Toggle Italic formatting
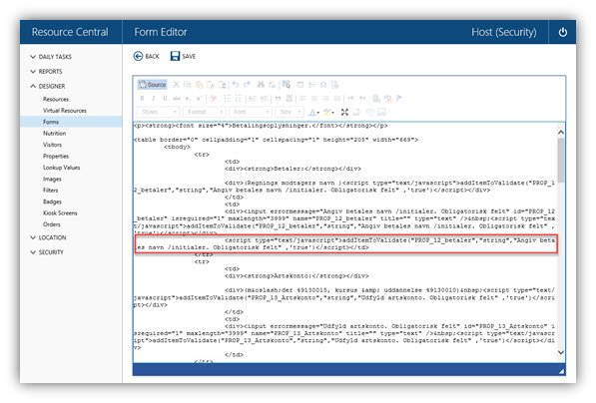Image resolution: width=596 pixels, height=403 pixels. point(153,99)
